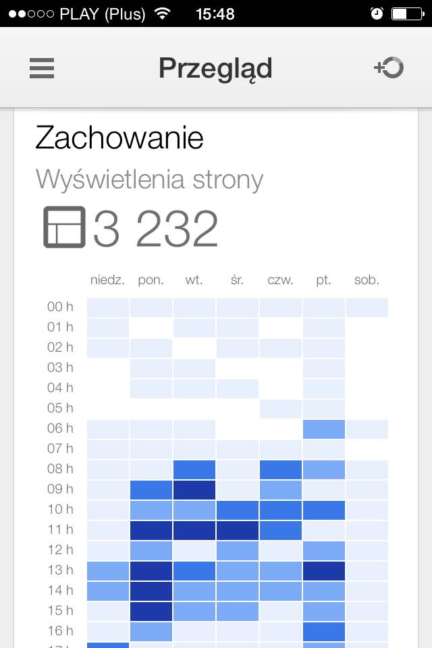Tap Tuesday 09 h heatmap cell
Viewport: 432px width, 648px height.
194,489
